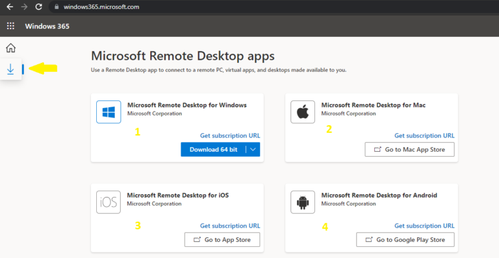The width and height of the screenshot is (499, 258).
Task: Get subscription URL for Windows app
Action: point(230,135)
